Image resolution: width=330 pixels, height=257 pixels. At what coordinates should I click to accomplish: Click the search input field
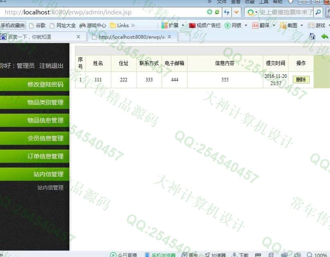pos(286,12)
